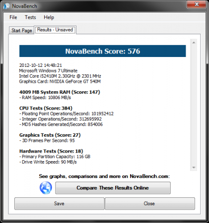209x223 pixels.
Task: Click the Close button beside Save
Action: (150, 204)
